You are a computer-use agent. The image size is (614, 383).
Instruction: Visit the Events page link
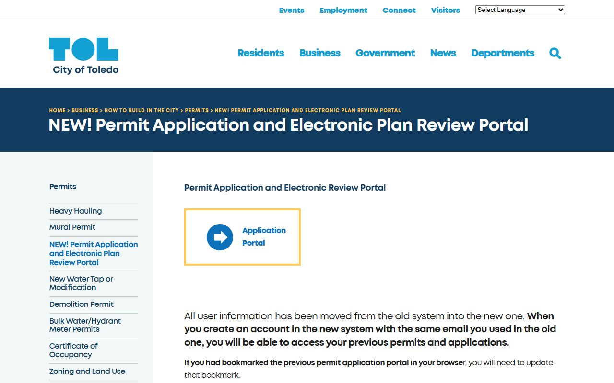pyautogui.click(x=292, y=10)
